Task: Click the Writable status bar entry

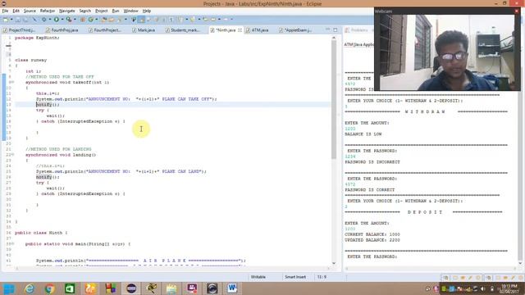Action: tap(258, 277)
